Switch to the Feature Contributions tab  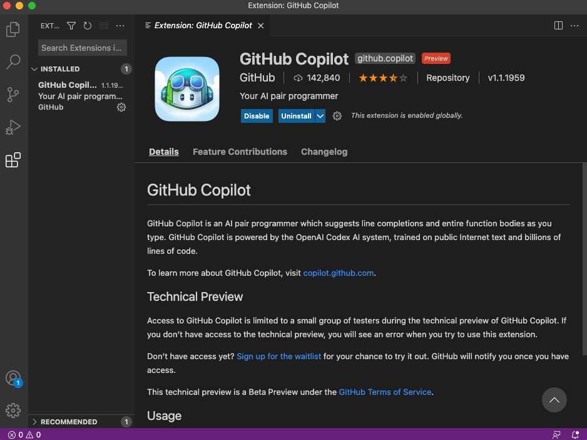coord(240,152)
